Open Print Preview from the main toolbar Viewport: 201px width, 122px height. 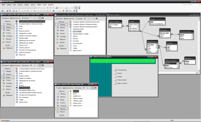pos(16,11)
